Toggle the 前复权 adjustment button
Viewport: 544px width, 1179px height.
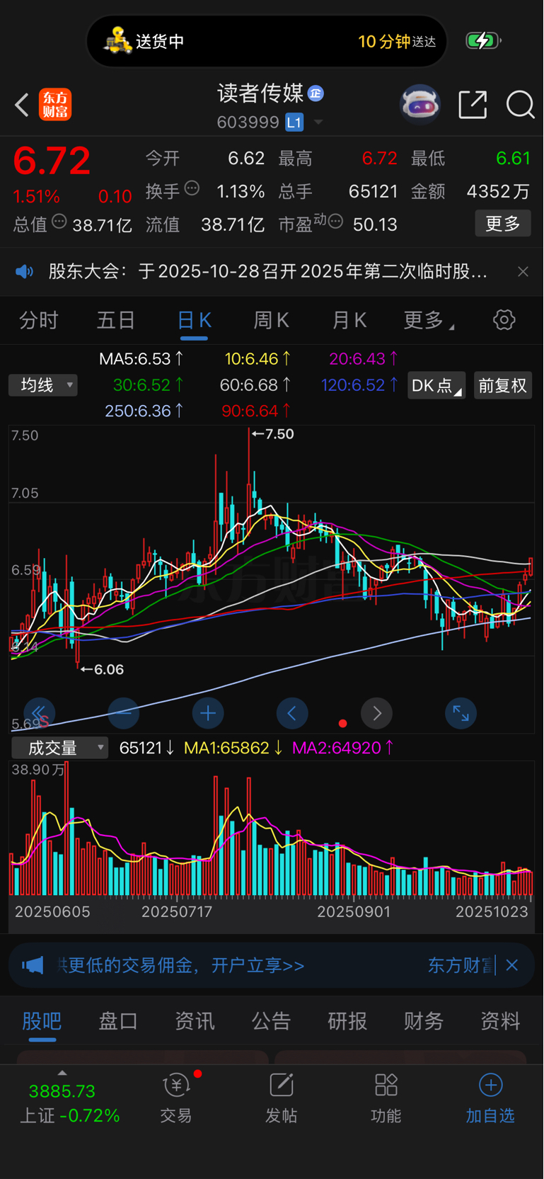(502, 385)
